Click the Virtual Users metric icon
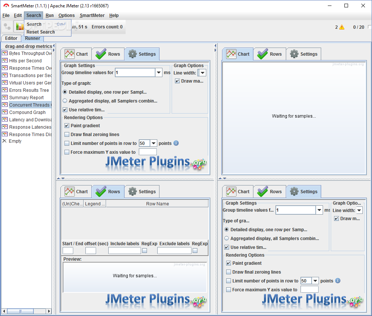372x316 pixels. tap(5, 83)
